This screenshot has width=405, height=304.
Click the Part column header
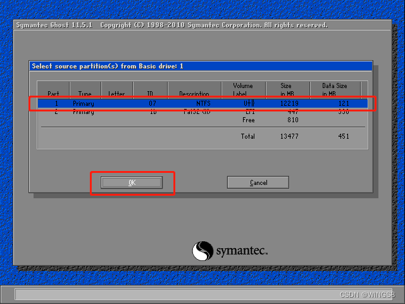point(53,90)
